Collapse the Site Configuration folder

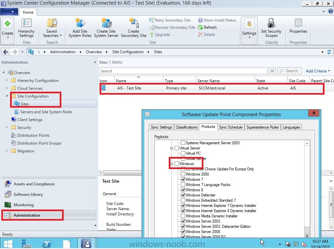tap(7, 96)
